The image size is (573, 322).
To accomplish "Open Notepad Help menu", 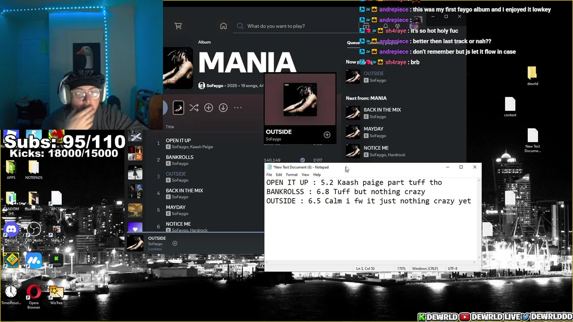I will click(x=317, y=174).
